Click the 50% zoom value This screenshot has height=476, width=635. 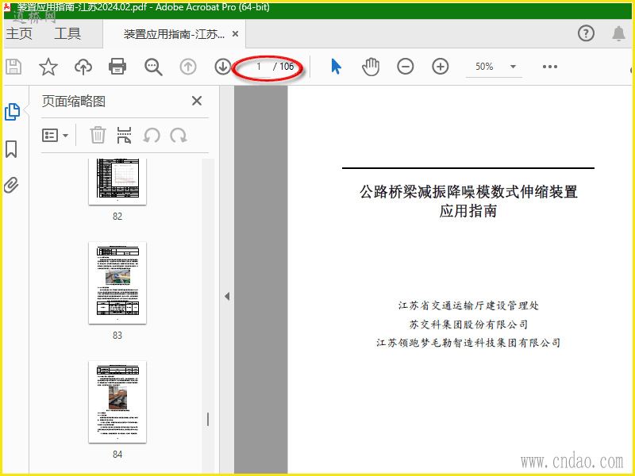click(x=484, y=67)
